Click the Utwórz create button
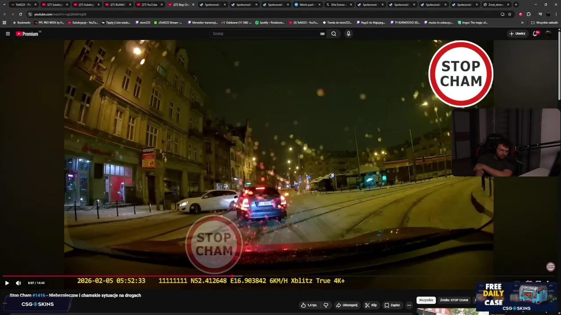This screenshot has width=561, height=315. click(x=517, y=34)
